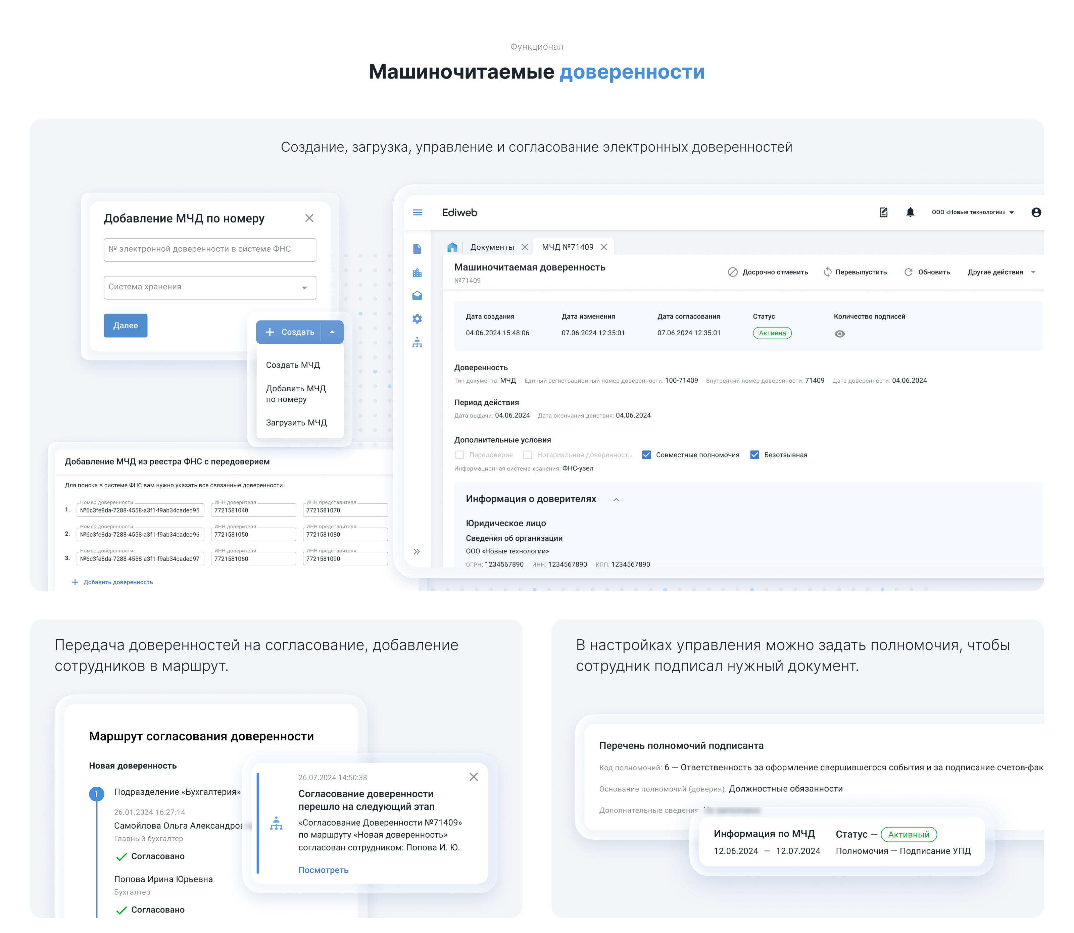This screenshot has width=1074, height=933.
Task: Expand the Другие действия dropdown
Action: [1001, 272]
